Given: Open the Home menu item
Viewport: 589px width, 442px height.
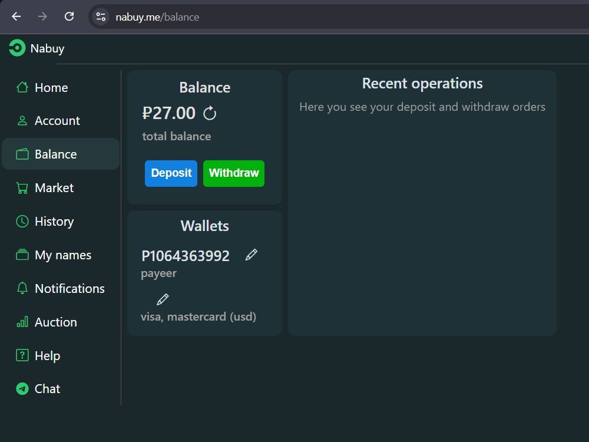Looking at the screenshot, I should coord(61,87).
